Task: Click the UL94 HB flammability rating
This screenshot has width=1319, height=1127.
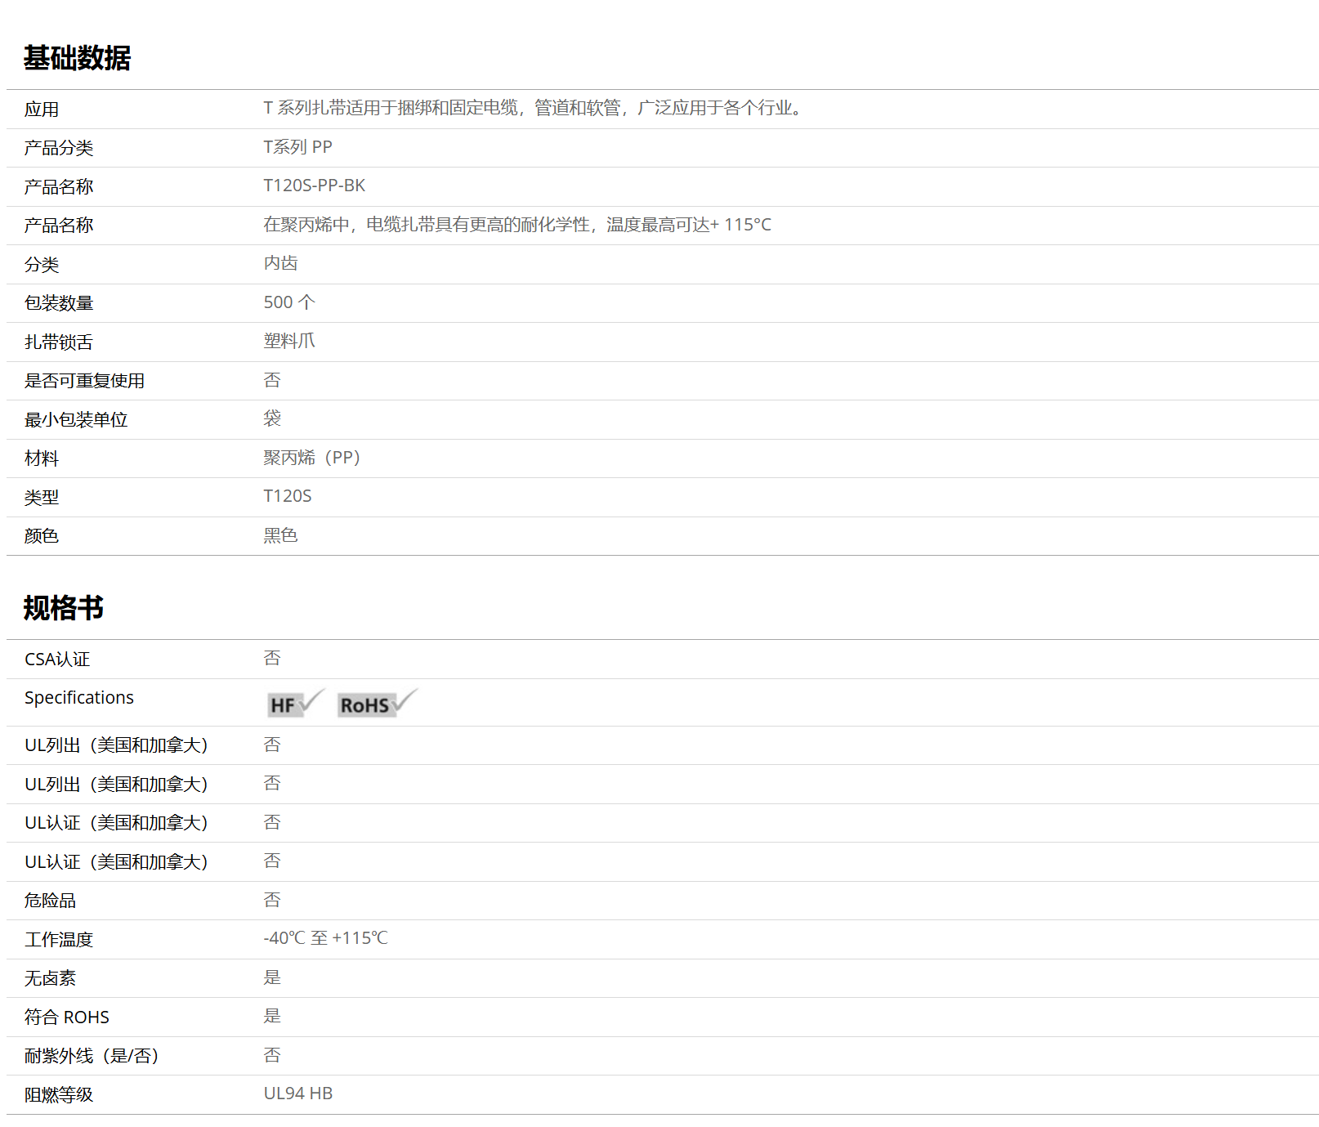Action: (297, 1093)
